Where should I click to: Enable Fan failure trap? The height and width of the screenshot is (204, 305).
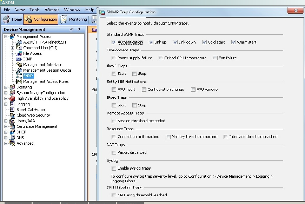215,58
